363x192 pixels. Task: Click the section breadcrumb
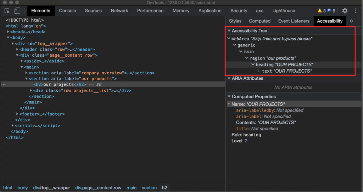click(149, 188)
